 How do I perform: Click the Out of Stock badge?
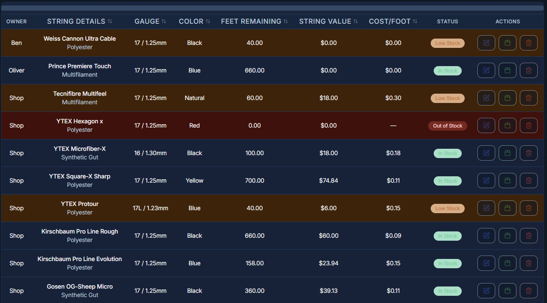click(x=448, y=126)
